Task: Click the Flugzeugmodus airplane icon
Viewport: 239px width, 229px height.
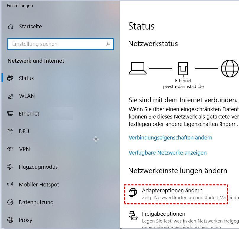Action: tap(10, 167)
